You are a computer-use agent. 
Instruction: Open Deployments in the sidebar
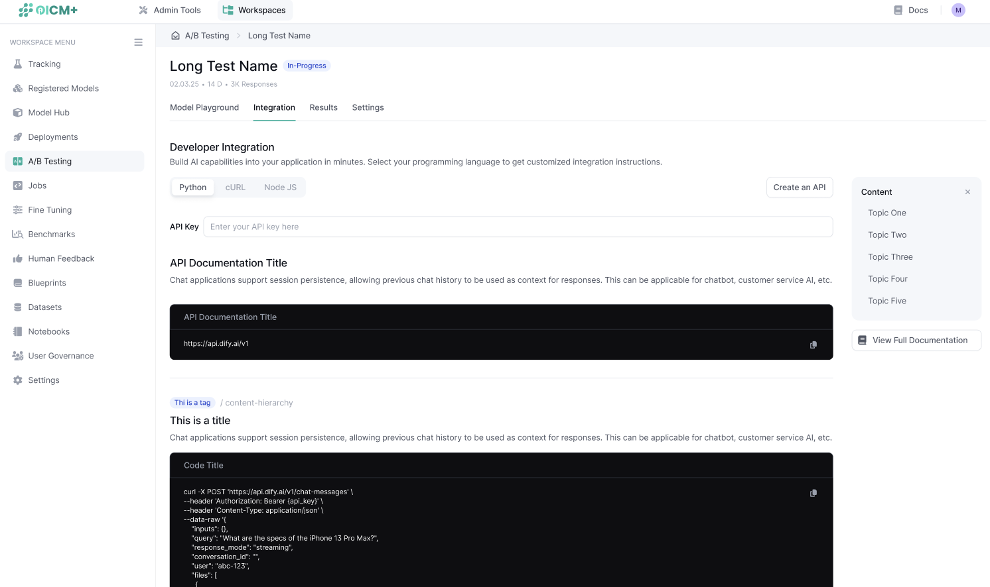coord(53,137)
